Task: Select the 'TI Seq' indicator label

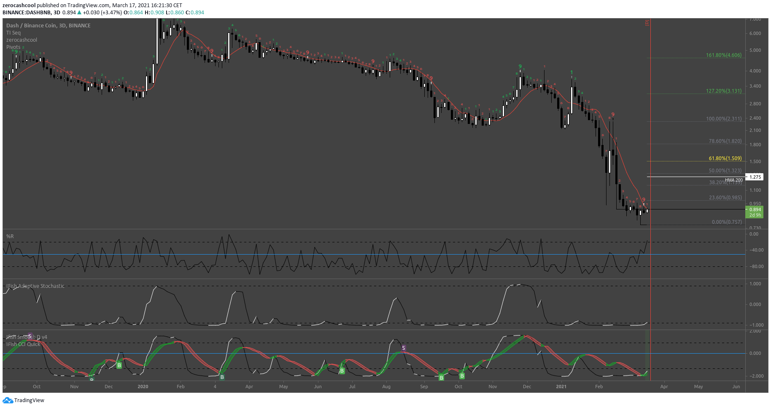Action: [13, 33]
